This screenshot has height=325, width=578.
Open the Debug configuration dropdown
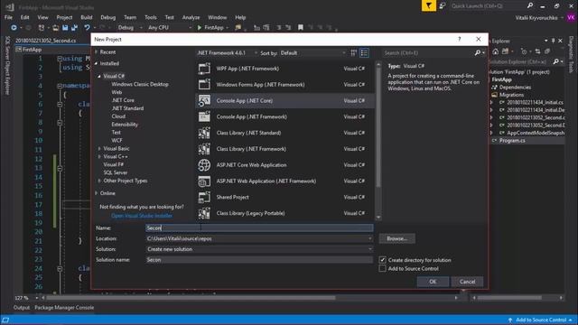coord(130,28)
